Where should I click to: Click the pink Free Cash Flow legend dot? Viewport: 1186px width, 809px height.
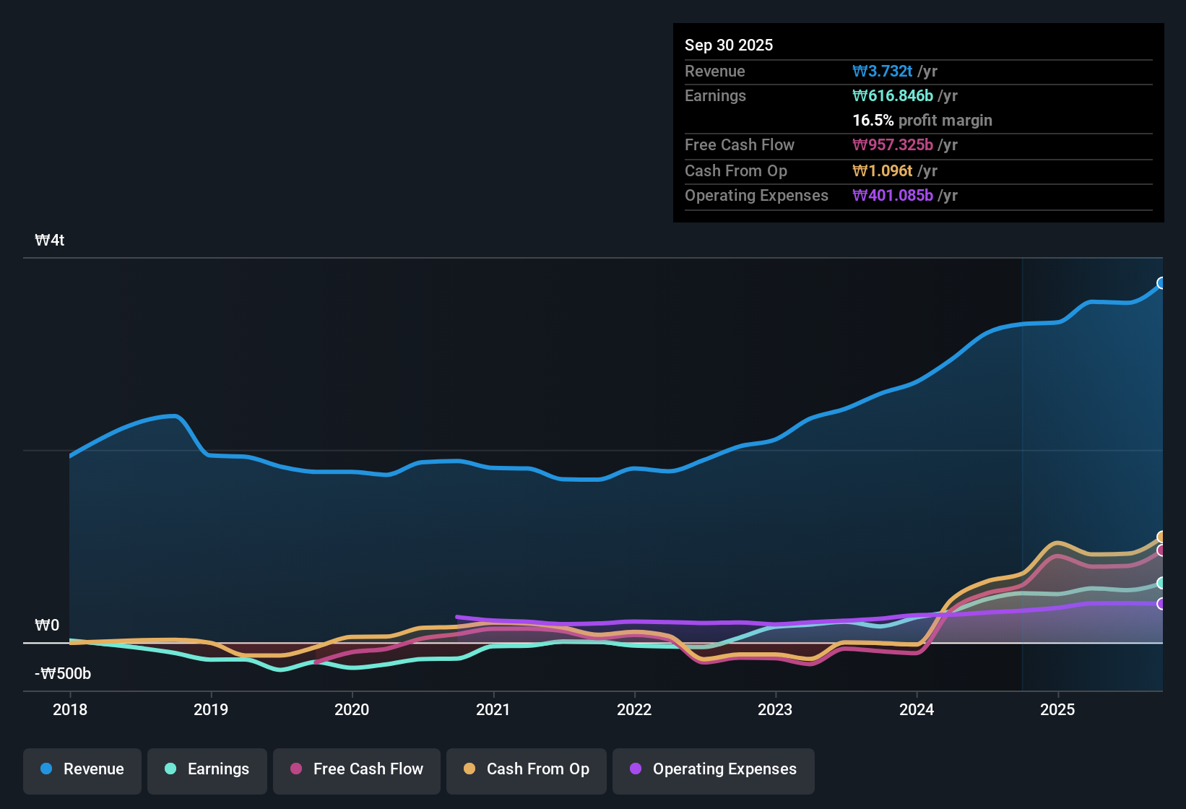point(295,769)
